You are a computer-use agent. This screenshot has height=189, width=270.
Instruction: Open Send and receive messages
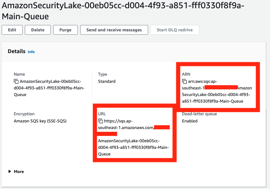(x=114, y=30)
